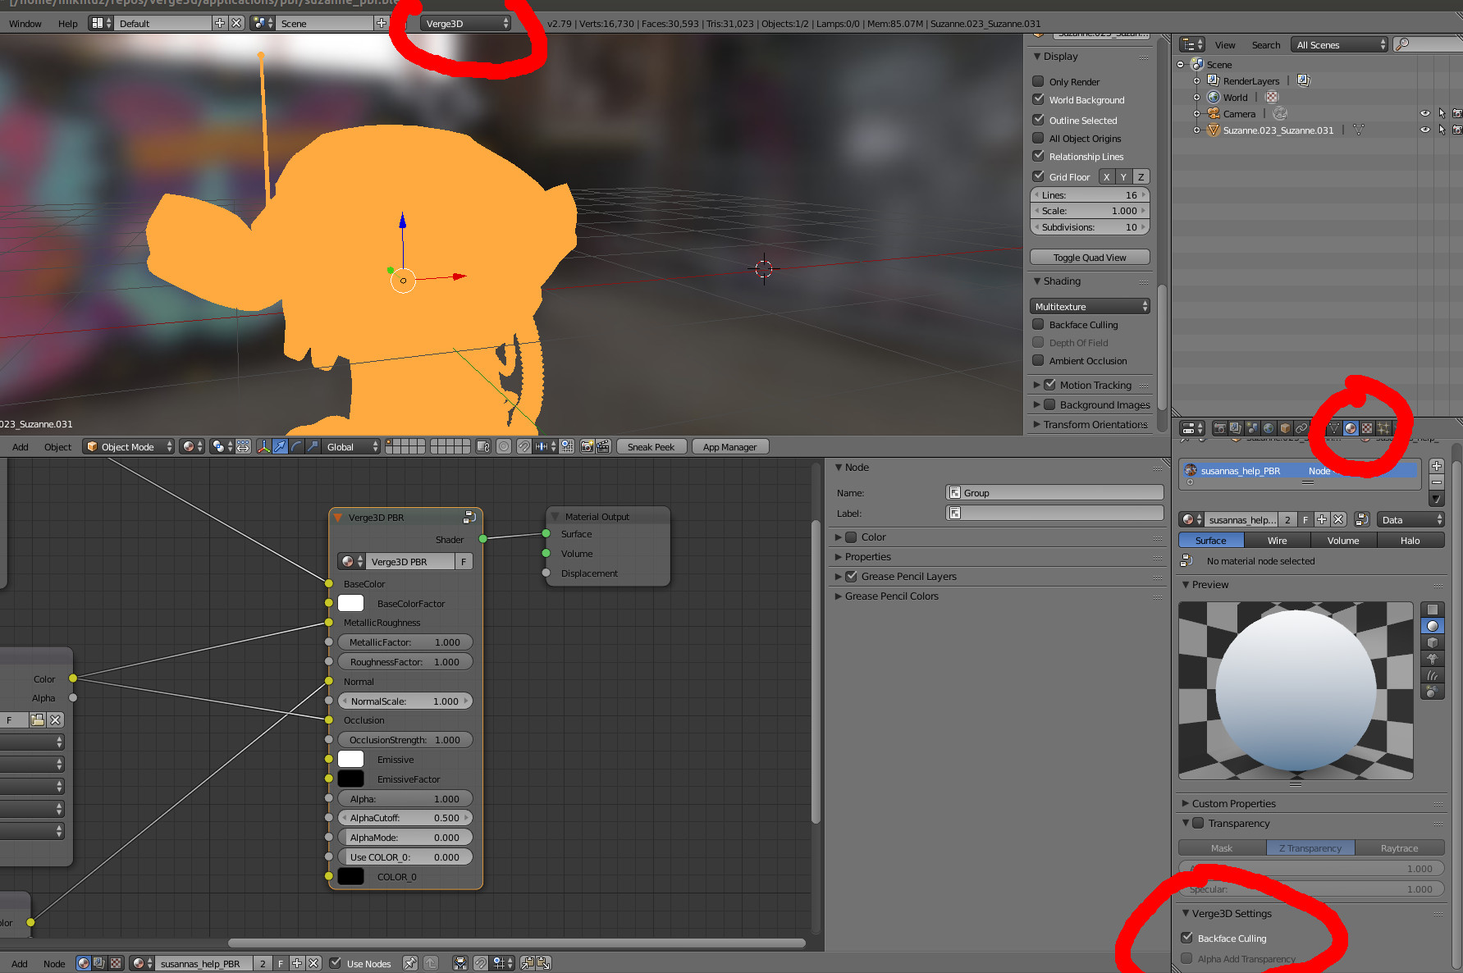Select material node tree type sphere icon

(x=84, y=963)
